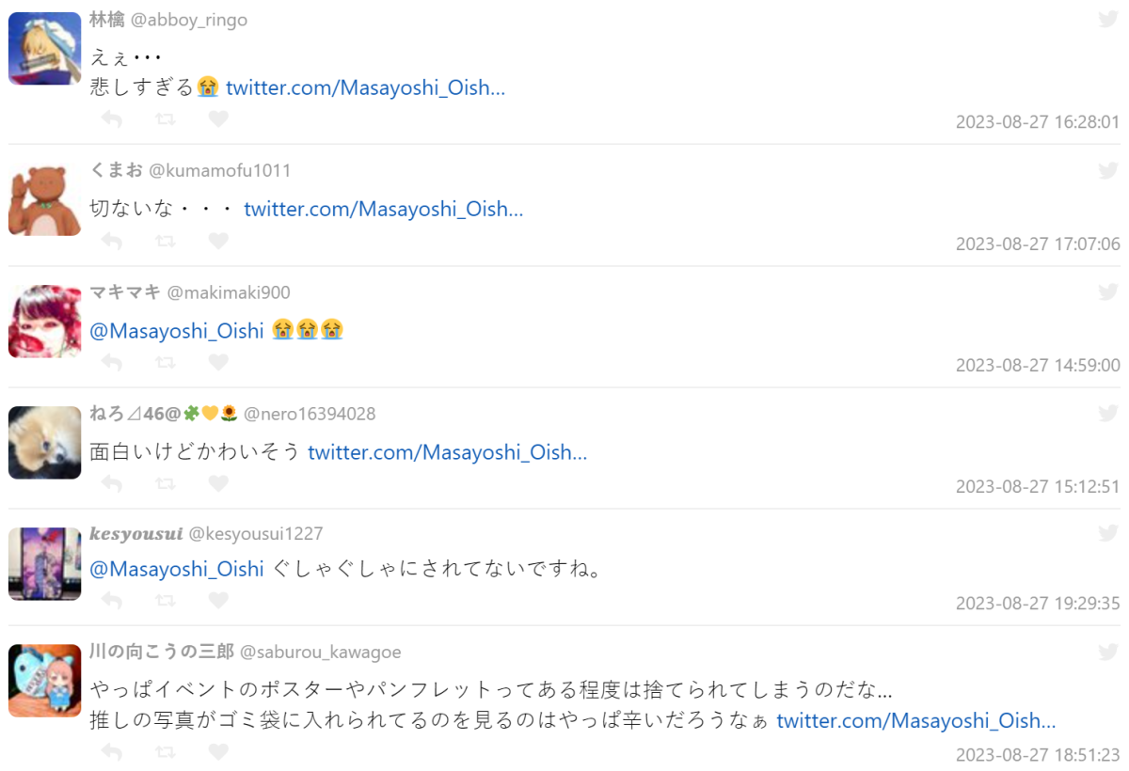The image size is (1129, 771).
Task: Reply to 川の向こうの三郎's tweet
Action: [x=112, y=752]
